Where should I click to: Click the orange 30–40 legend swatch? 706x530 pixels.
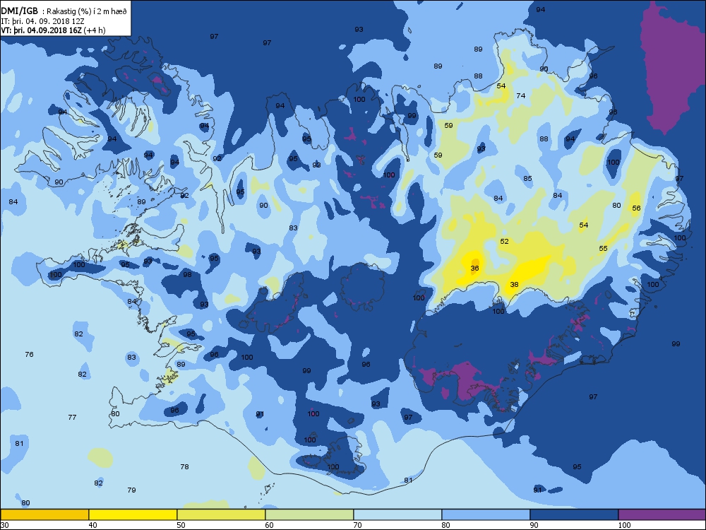[x=44, y=514]
